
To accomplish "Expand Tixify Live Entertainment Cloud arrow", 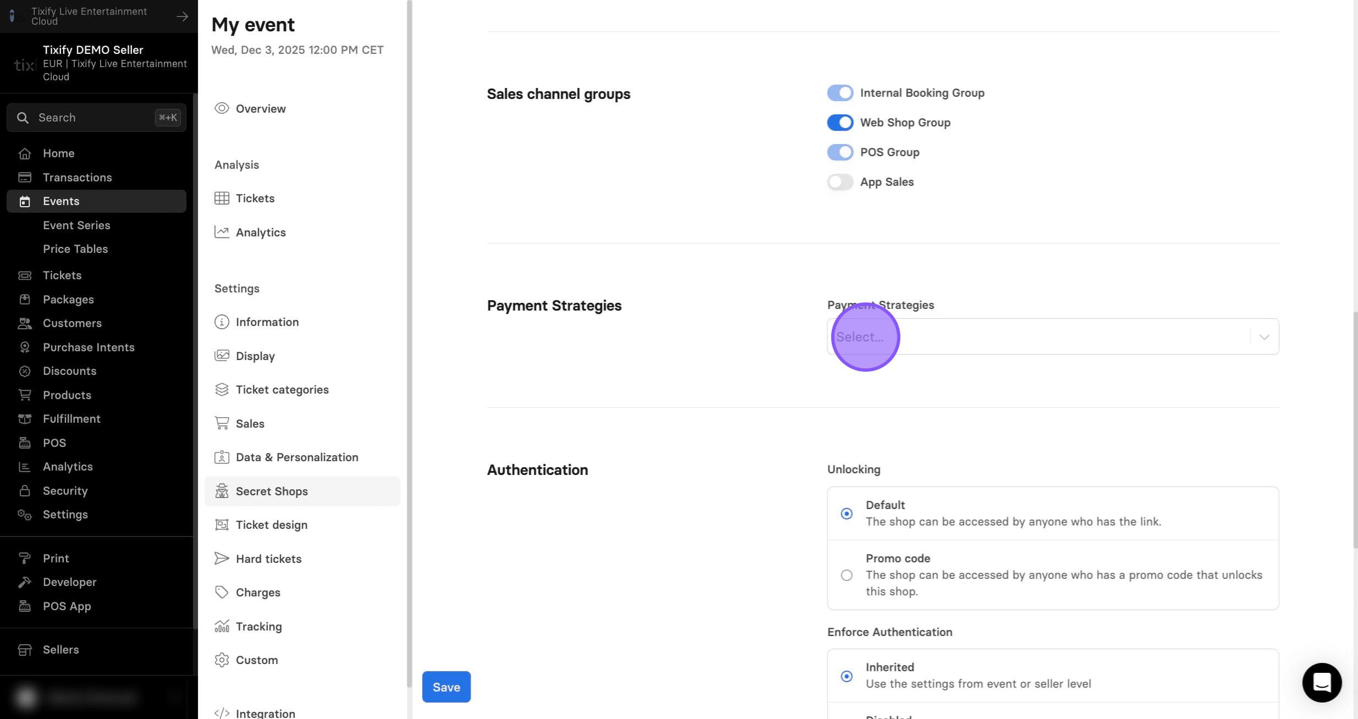I will coord(182,16).
